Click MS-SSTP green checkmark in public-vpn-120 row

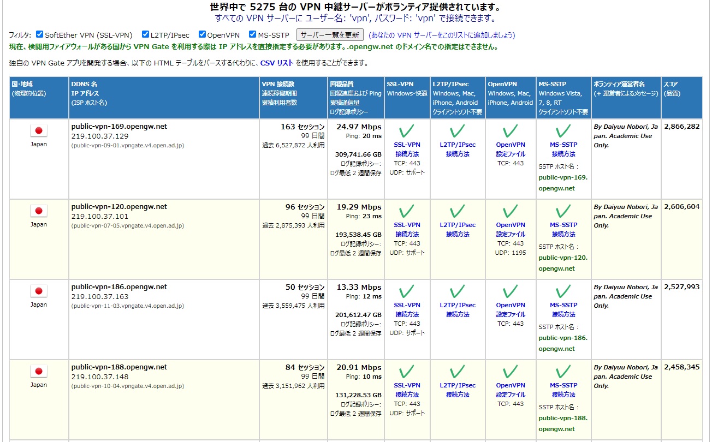563,211
